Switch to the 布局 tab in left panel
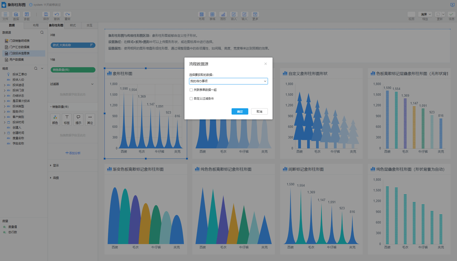Screen dimensions: 457x261 pyautogui.click(x=36, y=25)
